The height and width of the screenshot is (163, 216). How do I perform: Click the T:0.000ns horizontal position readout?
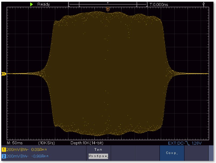click(159, 5)
